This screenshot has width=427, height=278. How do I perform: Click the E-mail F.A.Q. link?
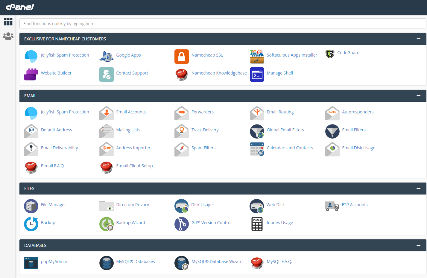click(53, 166)
